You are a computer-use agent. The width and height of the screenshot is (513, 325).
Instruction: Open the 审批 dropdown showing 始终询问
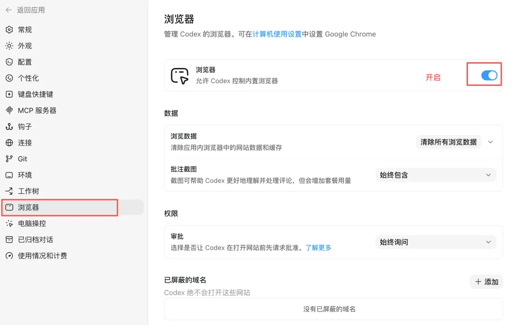pos(436,242)
